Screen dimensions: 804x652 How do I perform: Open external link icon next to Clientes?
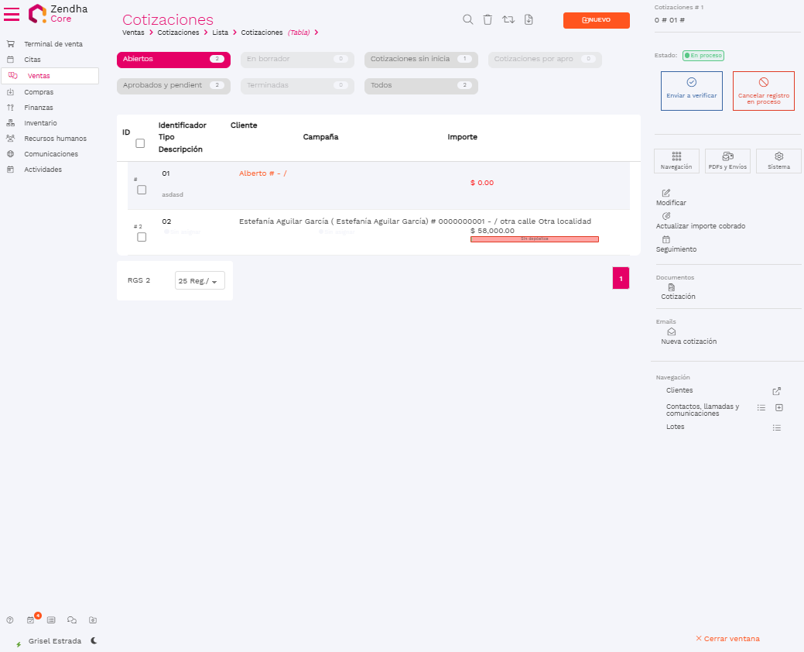click(x=777, y=391)
